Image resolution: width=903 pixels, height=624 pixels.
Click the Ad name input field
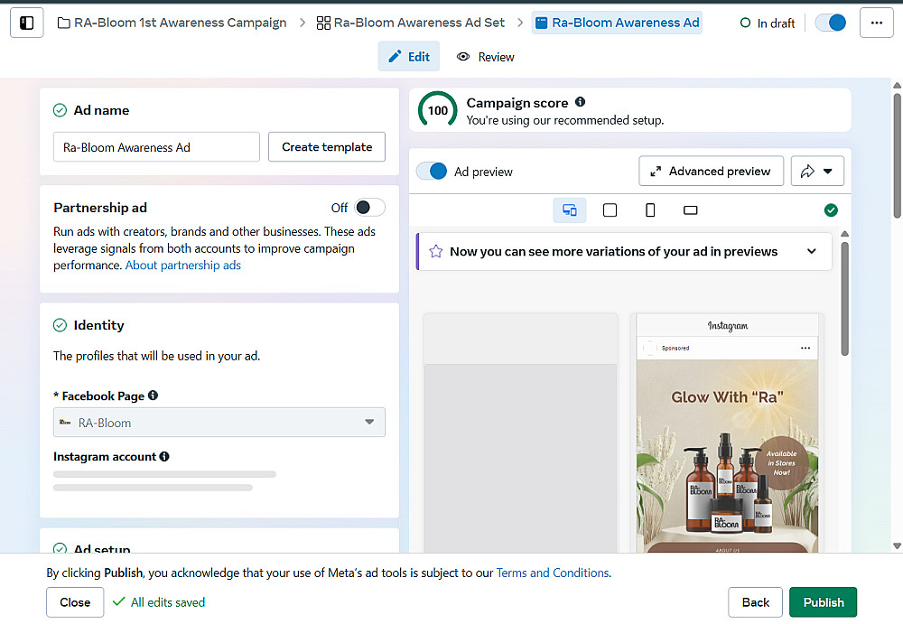click(156, 147)
